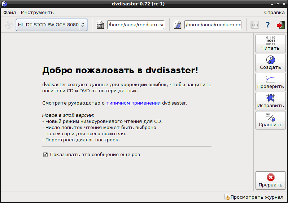This screenshot has width=288, height=203.
Task: Close the dvdisaster window
Action: coord(284,4)
